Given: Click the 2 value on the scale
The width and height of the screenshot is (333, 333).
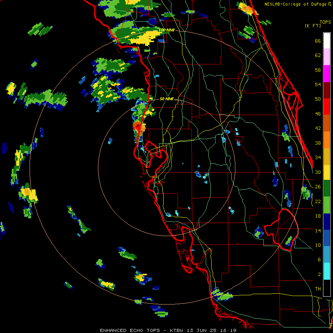Looking at the screenshot, I should [x=319, y=275].
